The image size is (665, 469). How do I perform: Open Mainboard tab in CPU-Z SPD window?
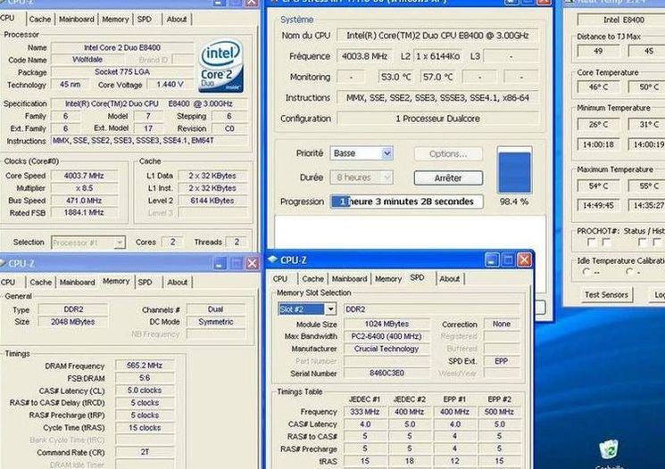[350, 279]
